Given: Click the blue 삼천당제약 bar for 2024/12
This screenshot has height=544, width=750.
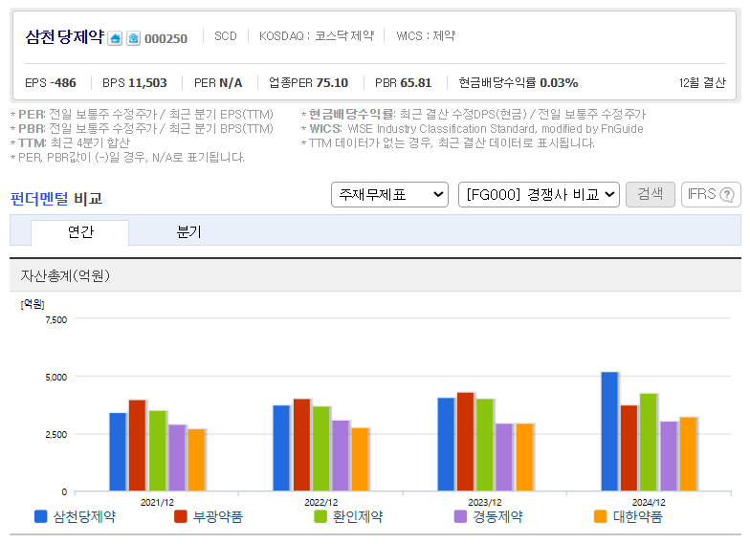Looking at the screenshot, I should click(609, 432).
